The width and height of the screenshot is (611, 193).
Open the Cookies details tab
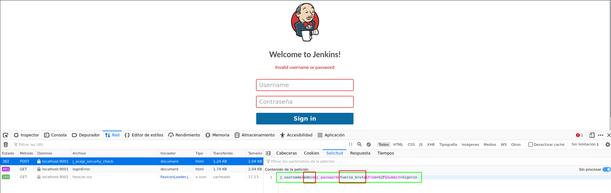pyautogui.click(x=311, y=153)
